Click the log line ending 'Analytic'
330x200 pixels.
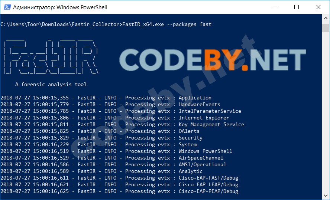point(101,171)
